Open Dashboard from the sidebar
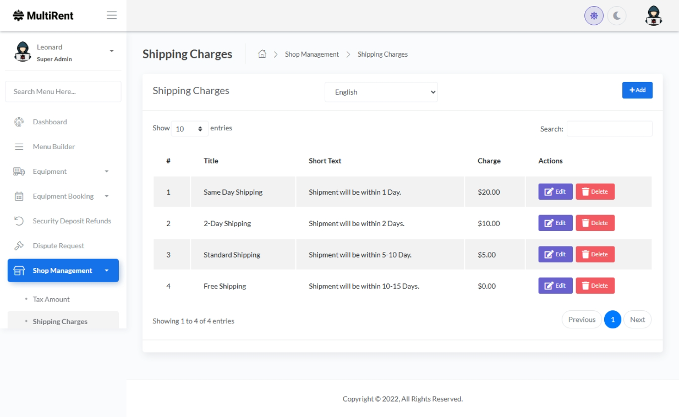This screenshot has height=417, width=679. pyautogui.click(x=50, y=122)
